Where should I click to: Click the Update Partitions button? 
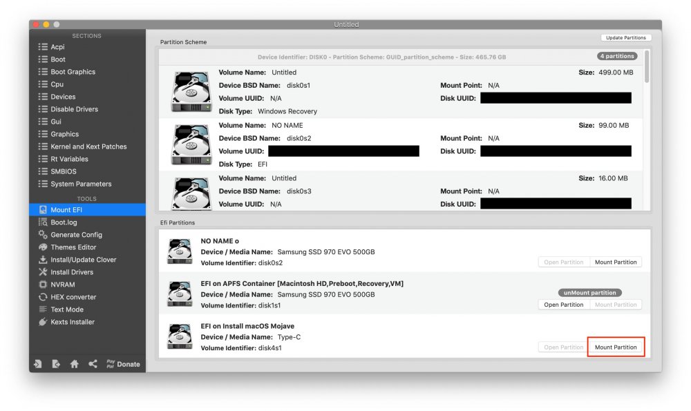(626, 38)
